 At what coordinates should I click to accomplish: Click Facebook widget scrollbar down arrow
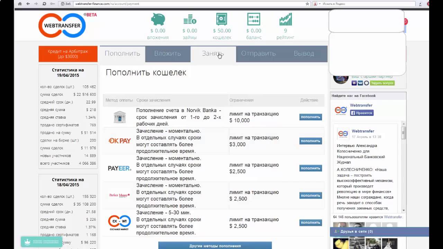(x=404, y=210)
